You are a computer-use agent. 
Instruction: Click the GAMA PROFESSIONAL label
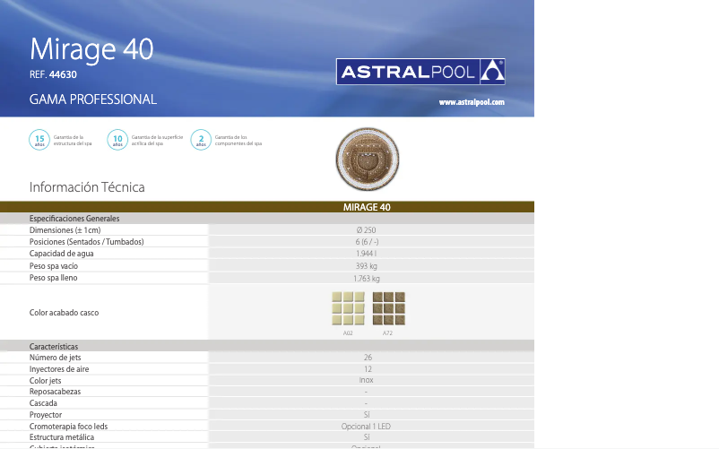point(92,99)
